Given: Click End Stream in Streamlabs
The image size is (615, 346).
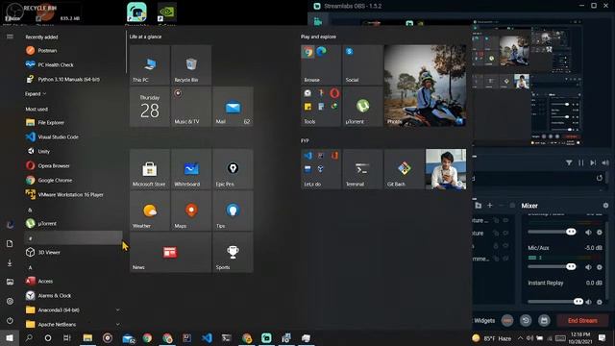Looking at the screenshot, I should tap(582, 320).
